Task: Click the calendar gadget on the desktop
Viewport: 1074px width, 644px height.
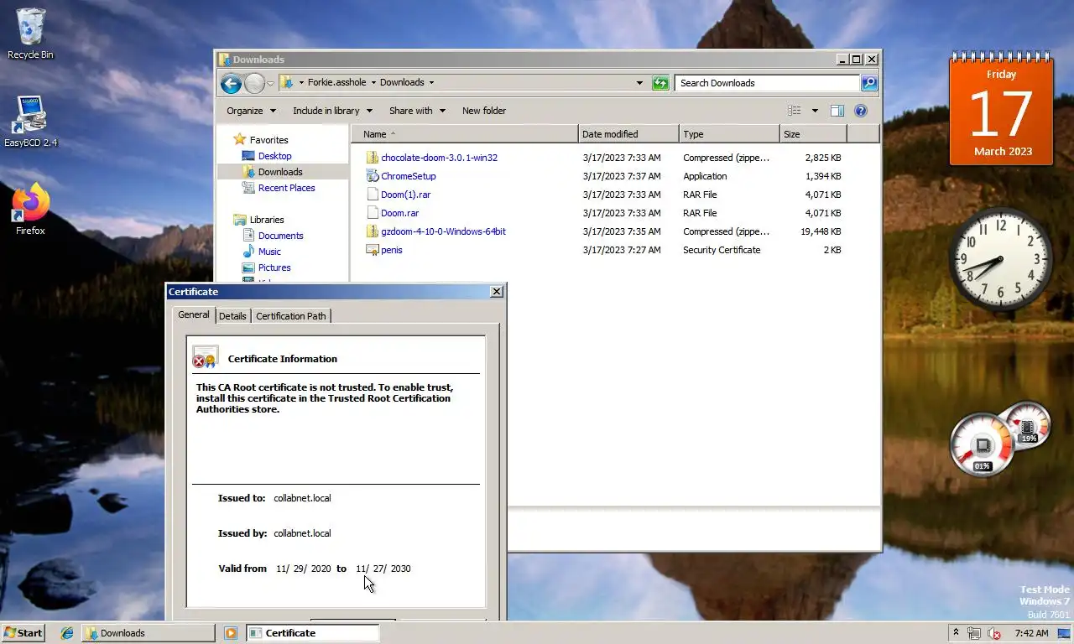Action: (1001, 108)
